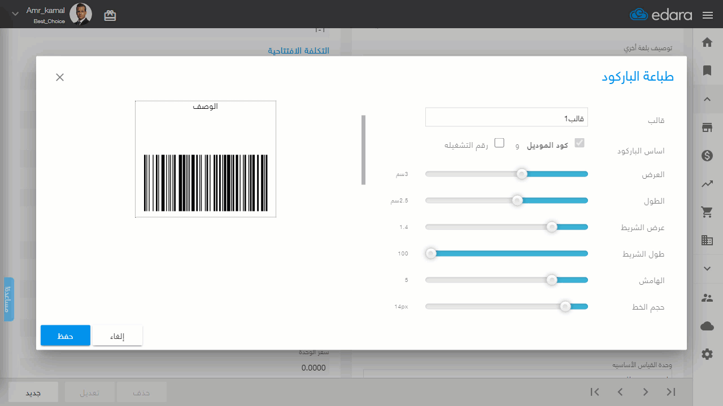Click the تعديل edit button
This screenshot has height=406, width=723.
tap(90, 392)
